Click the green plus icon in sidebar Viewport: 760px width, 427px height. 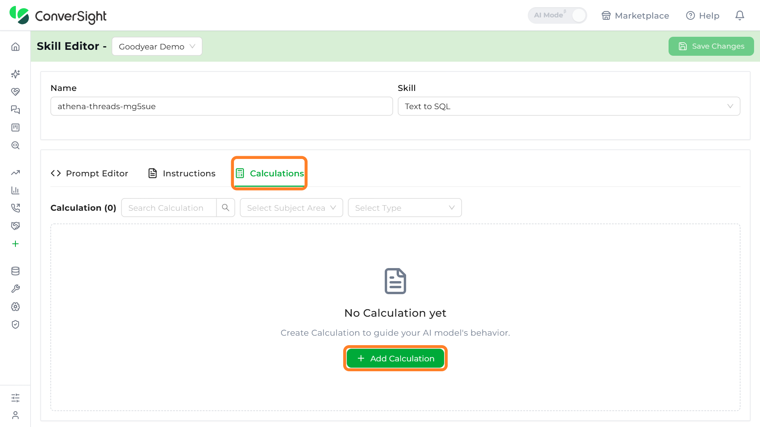(x=15, y=244)
